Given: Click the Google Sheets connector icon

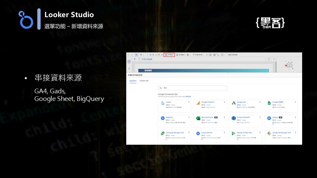Looking at the screenshot, I should [269, 103].
